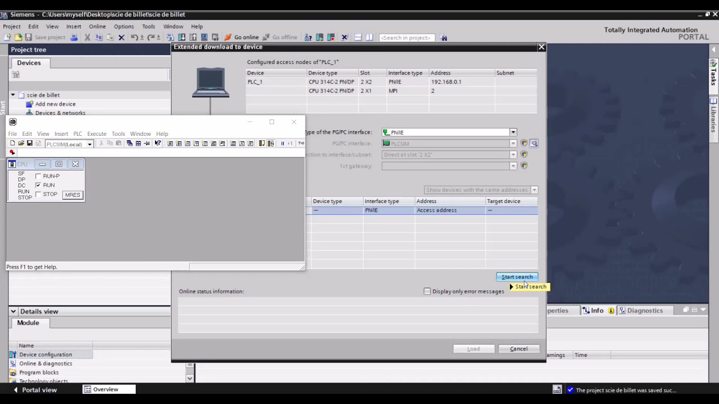The height and width of the screenshot is (404, 719).
Task: Toggle RUN checkbox in CPU window
Action: 38,185
